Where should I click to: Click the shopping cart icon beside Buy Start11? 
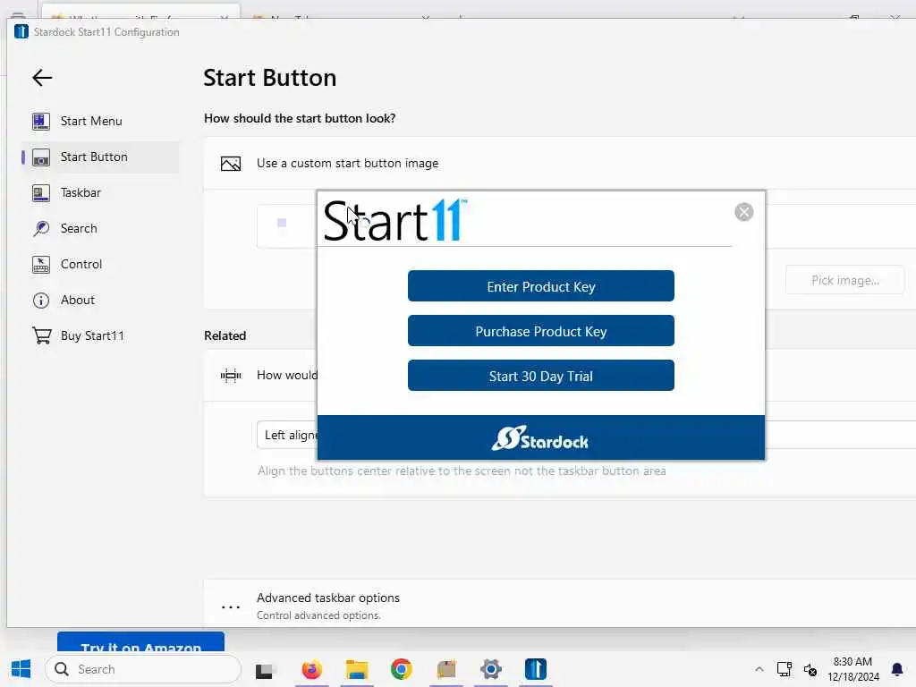click(x=41, y=336)
